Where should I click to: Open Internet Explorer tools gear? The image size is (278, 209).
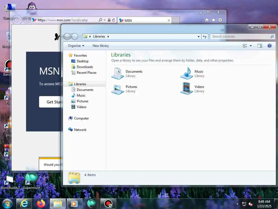point(220,20)
